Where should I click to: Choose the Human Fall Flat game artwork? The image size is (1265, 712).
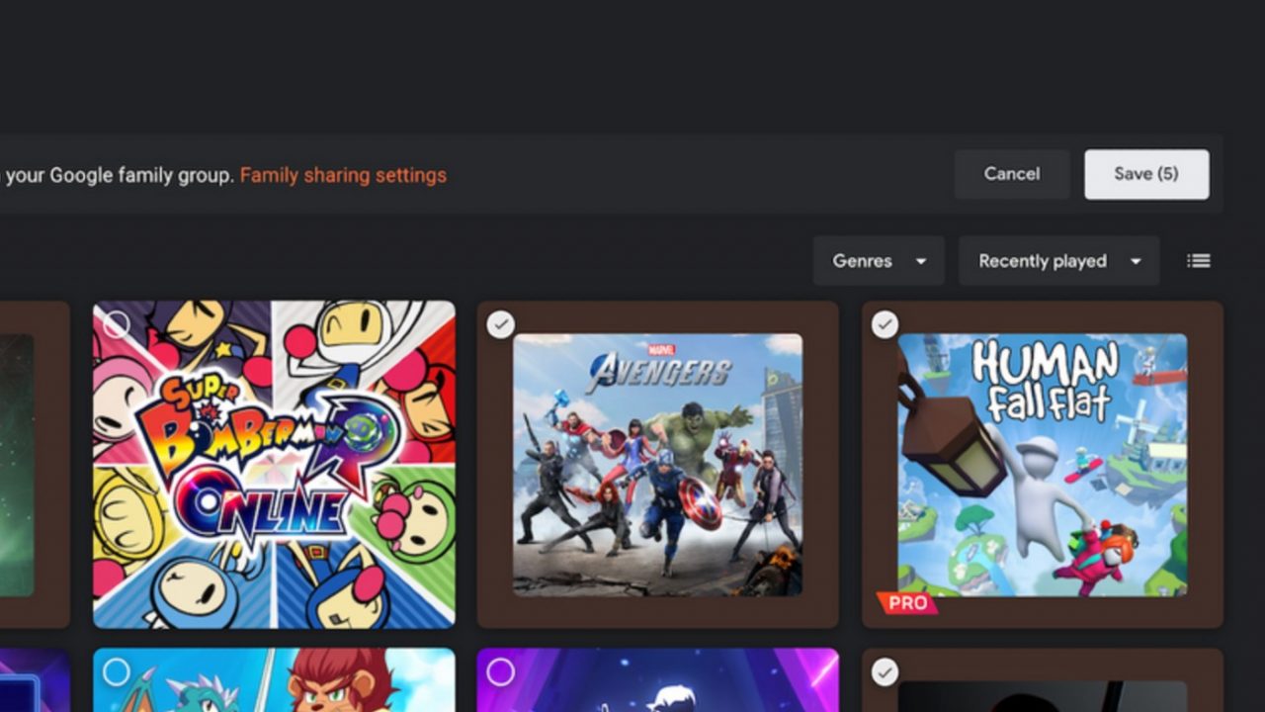point(1042,465)
